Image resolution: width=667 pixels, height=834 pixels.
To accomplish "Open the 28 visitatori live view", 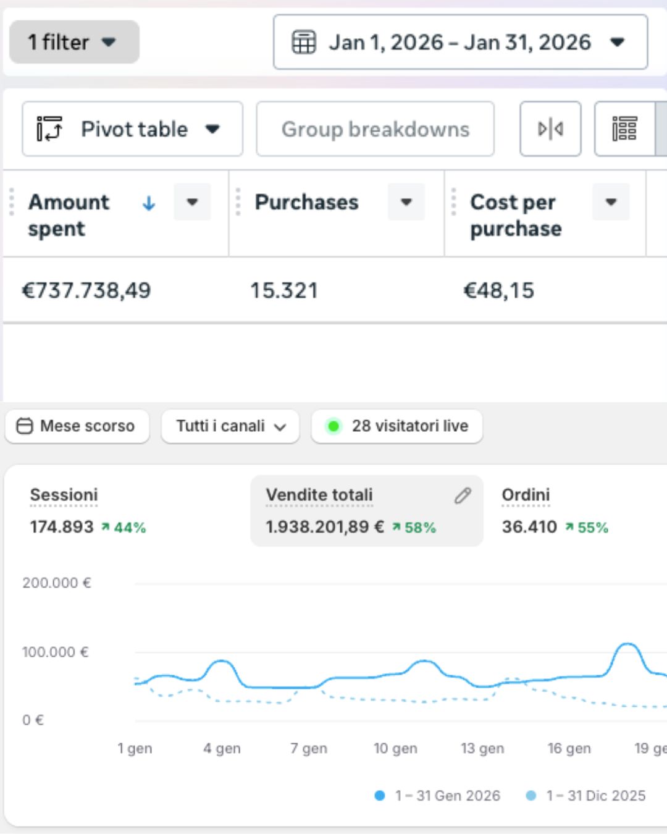I will (397, 426).
